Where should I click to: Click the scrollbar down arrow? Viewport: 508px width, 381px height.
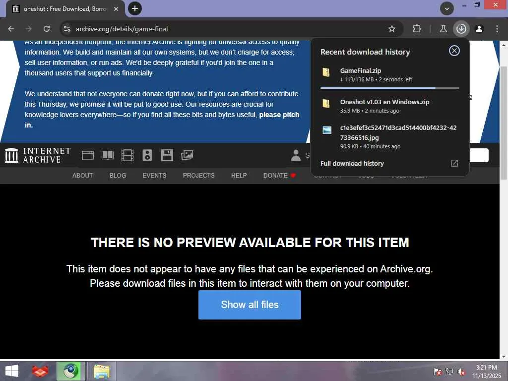click(x=504, y=356)
